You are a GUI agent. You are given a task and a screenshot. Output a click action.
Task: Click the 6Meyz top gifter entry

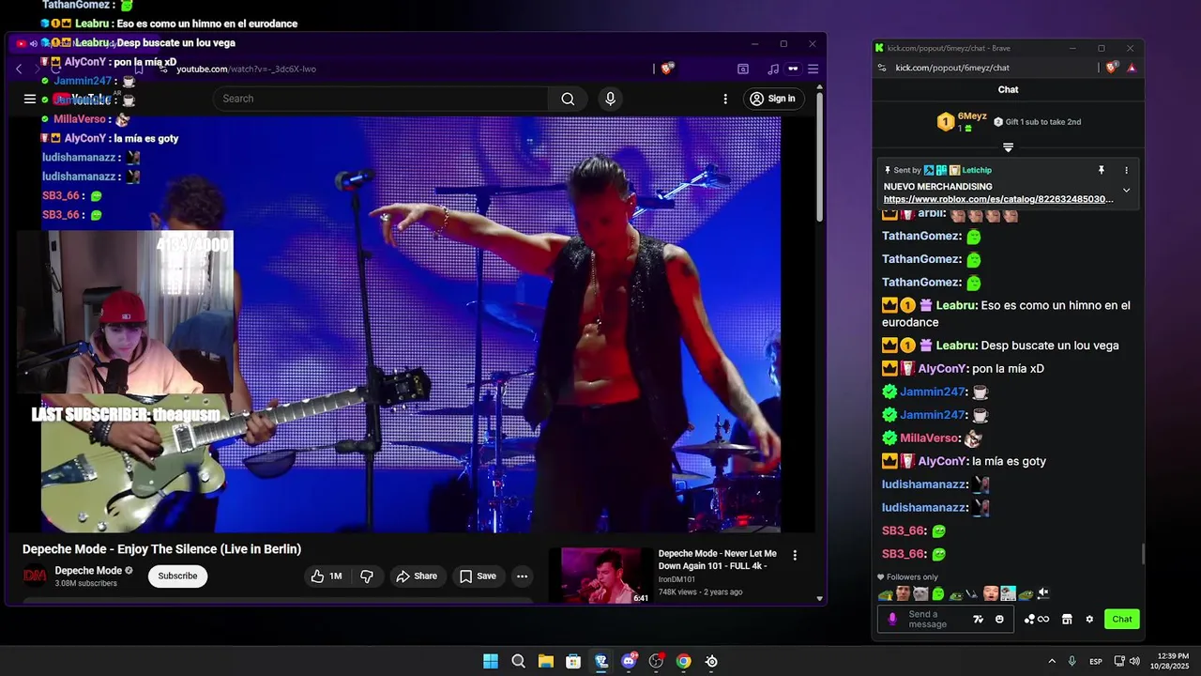coord(962,121)
